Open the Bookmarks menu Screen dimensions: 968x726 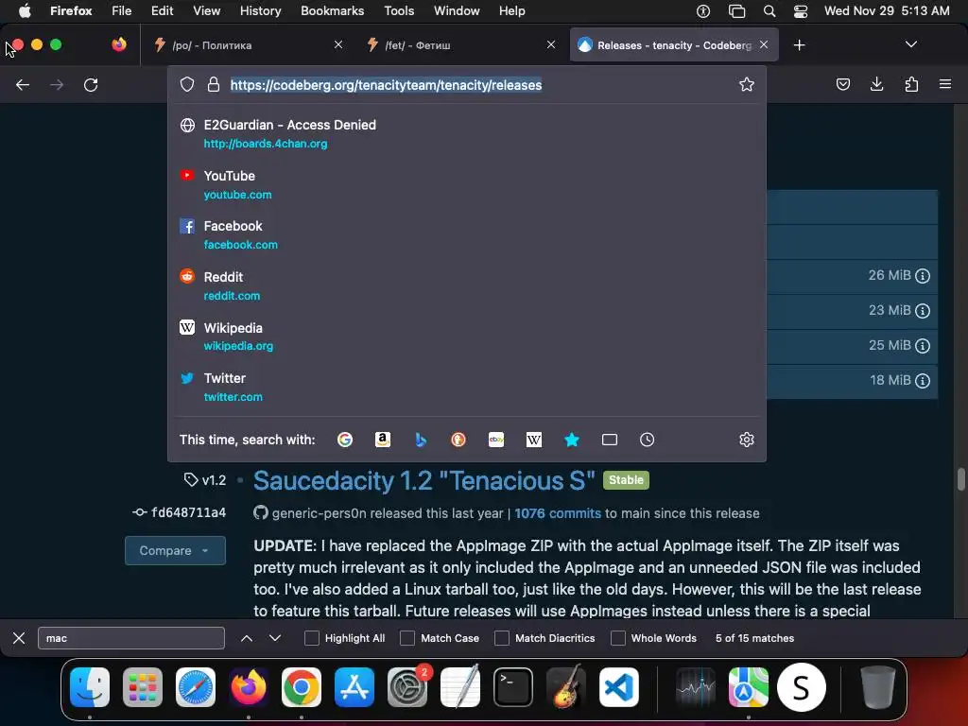pos(332,10)
